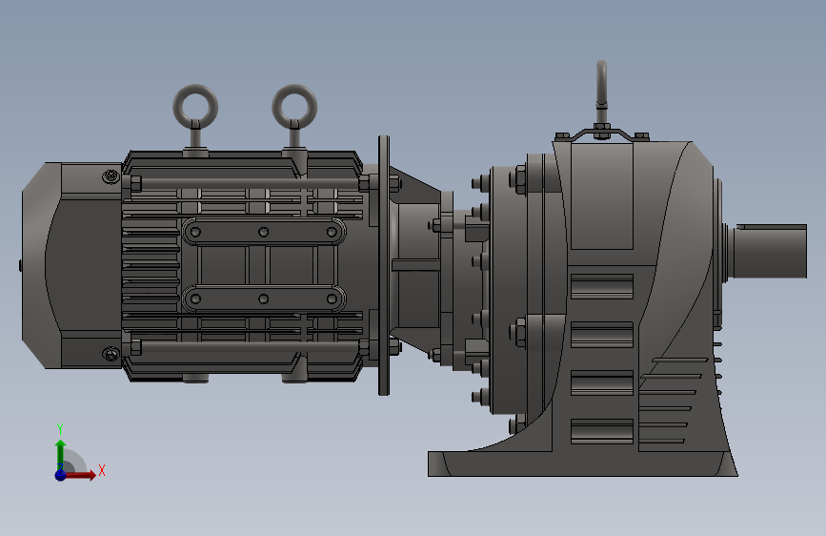Click the red X axis arrow of the triad

point(79,475)
